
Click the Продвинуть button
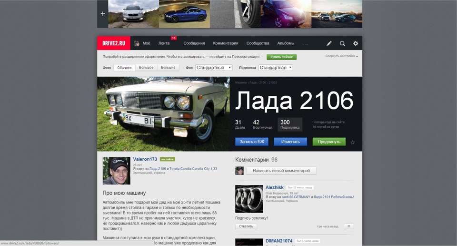pos(329,142)
